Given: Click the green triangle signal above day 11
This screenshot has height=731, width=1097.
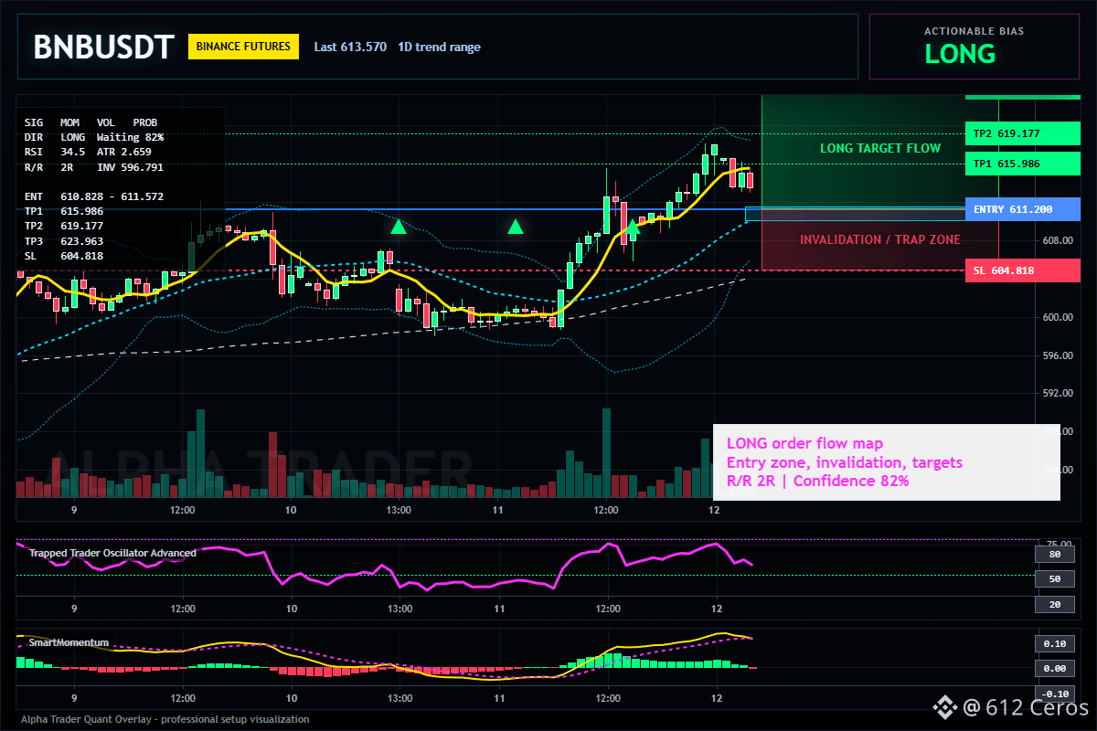Looking at the screenshot, I should point(516,226).
